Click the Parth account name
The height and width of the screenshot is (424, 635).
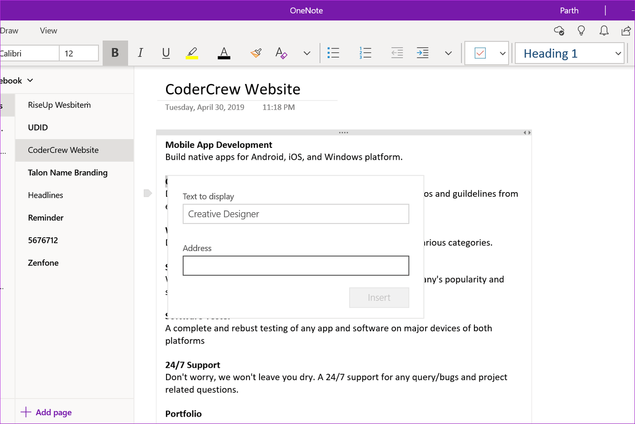(x=569, y=10)
